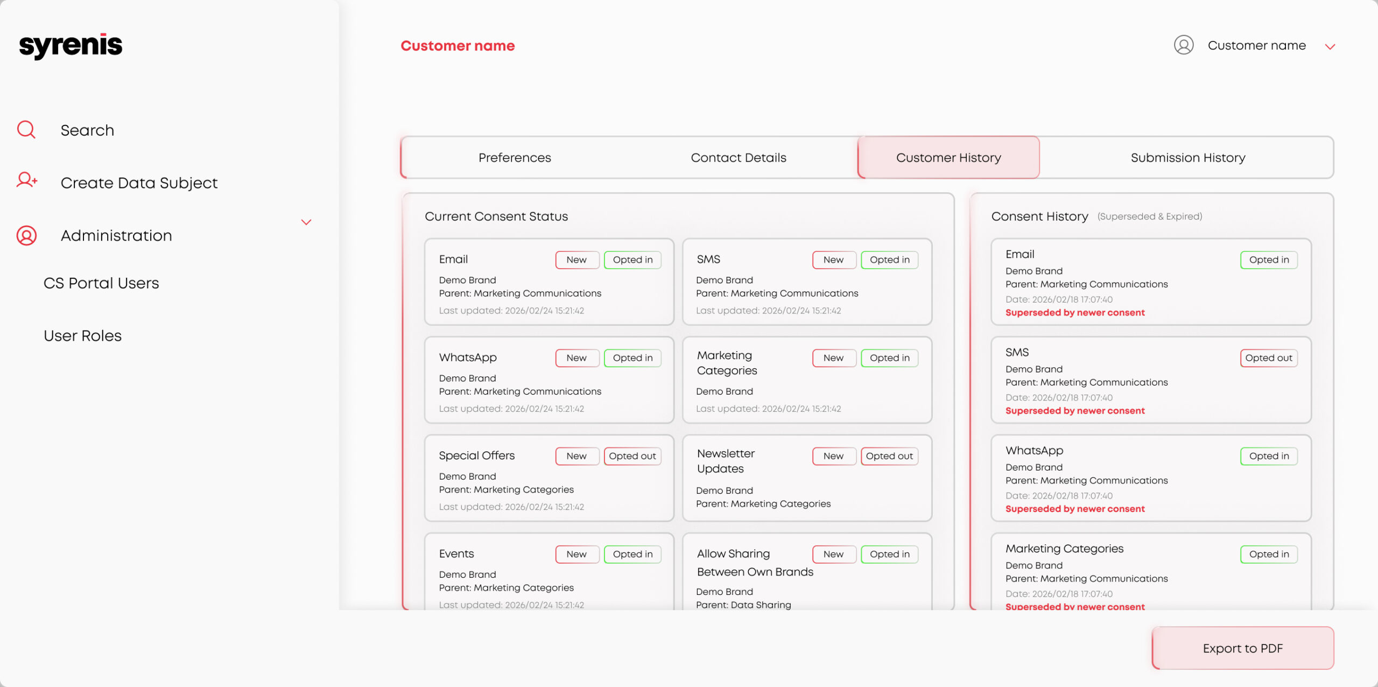This screenshot has width=1378, height=687.
Task: Click the syrenis logo
Action: tap(71, 46)
